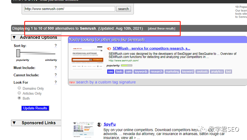Screen dimensions: 247x140
Task: Click the search button next to URL field
Action: [x=123, y=9]
